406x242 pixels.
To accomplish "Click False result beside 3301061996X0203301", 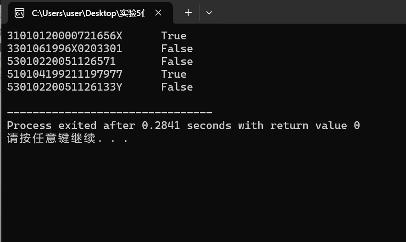I will (x=177, y=48).
